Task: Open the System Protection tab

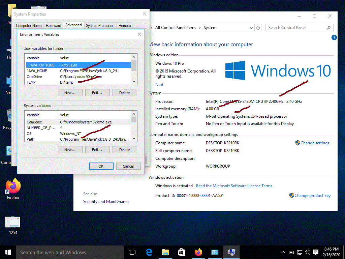Action: pos(100,26)
